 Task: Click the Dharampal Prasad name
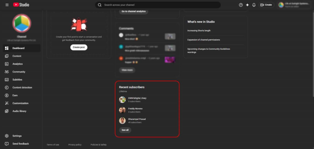(137, 119)
